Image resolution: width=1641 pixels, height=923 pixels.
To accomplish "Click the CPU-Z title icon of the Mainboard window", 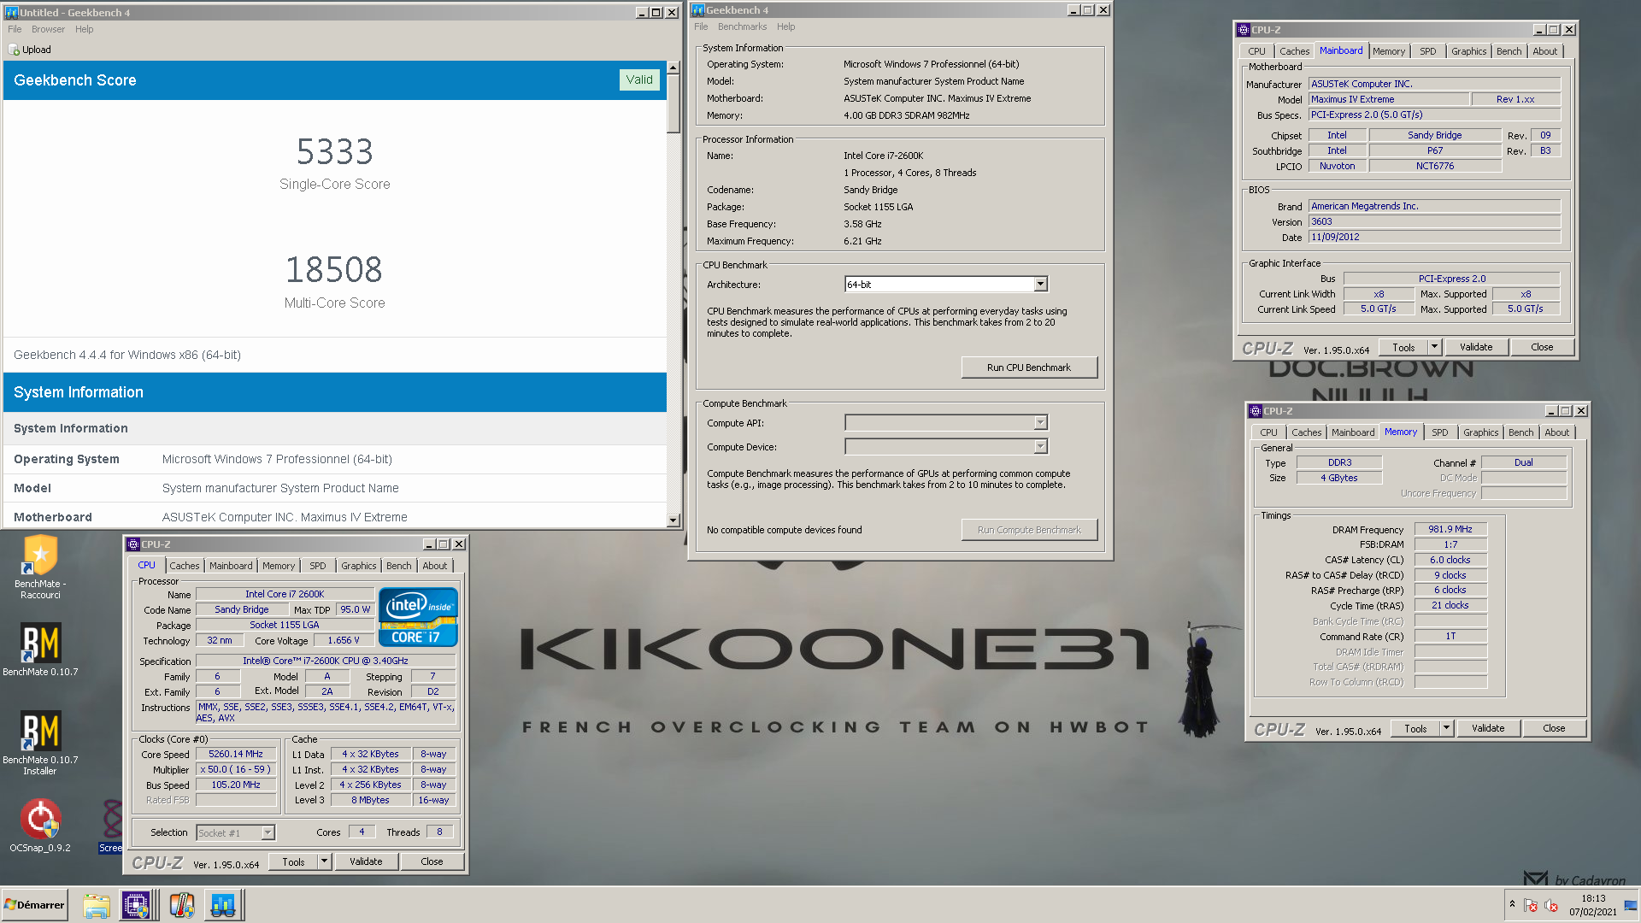I will point(1244,30).
